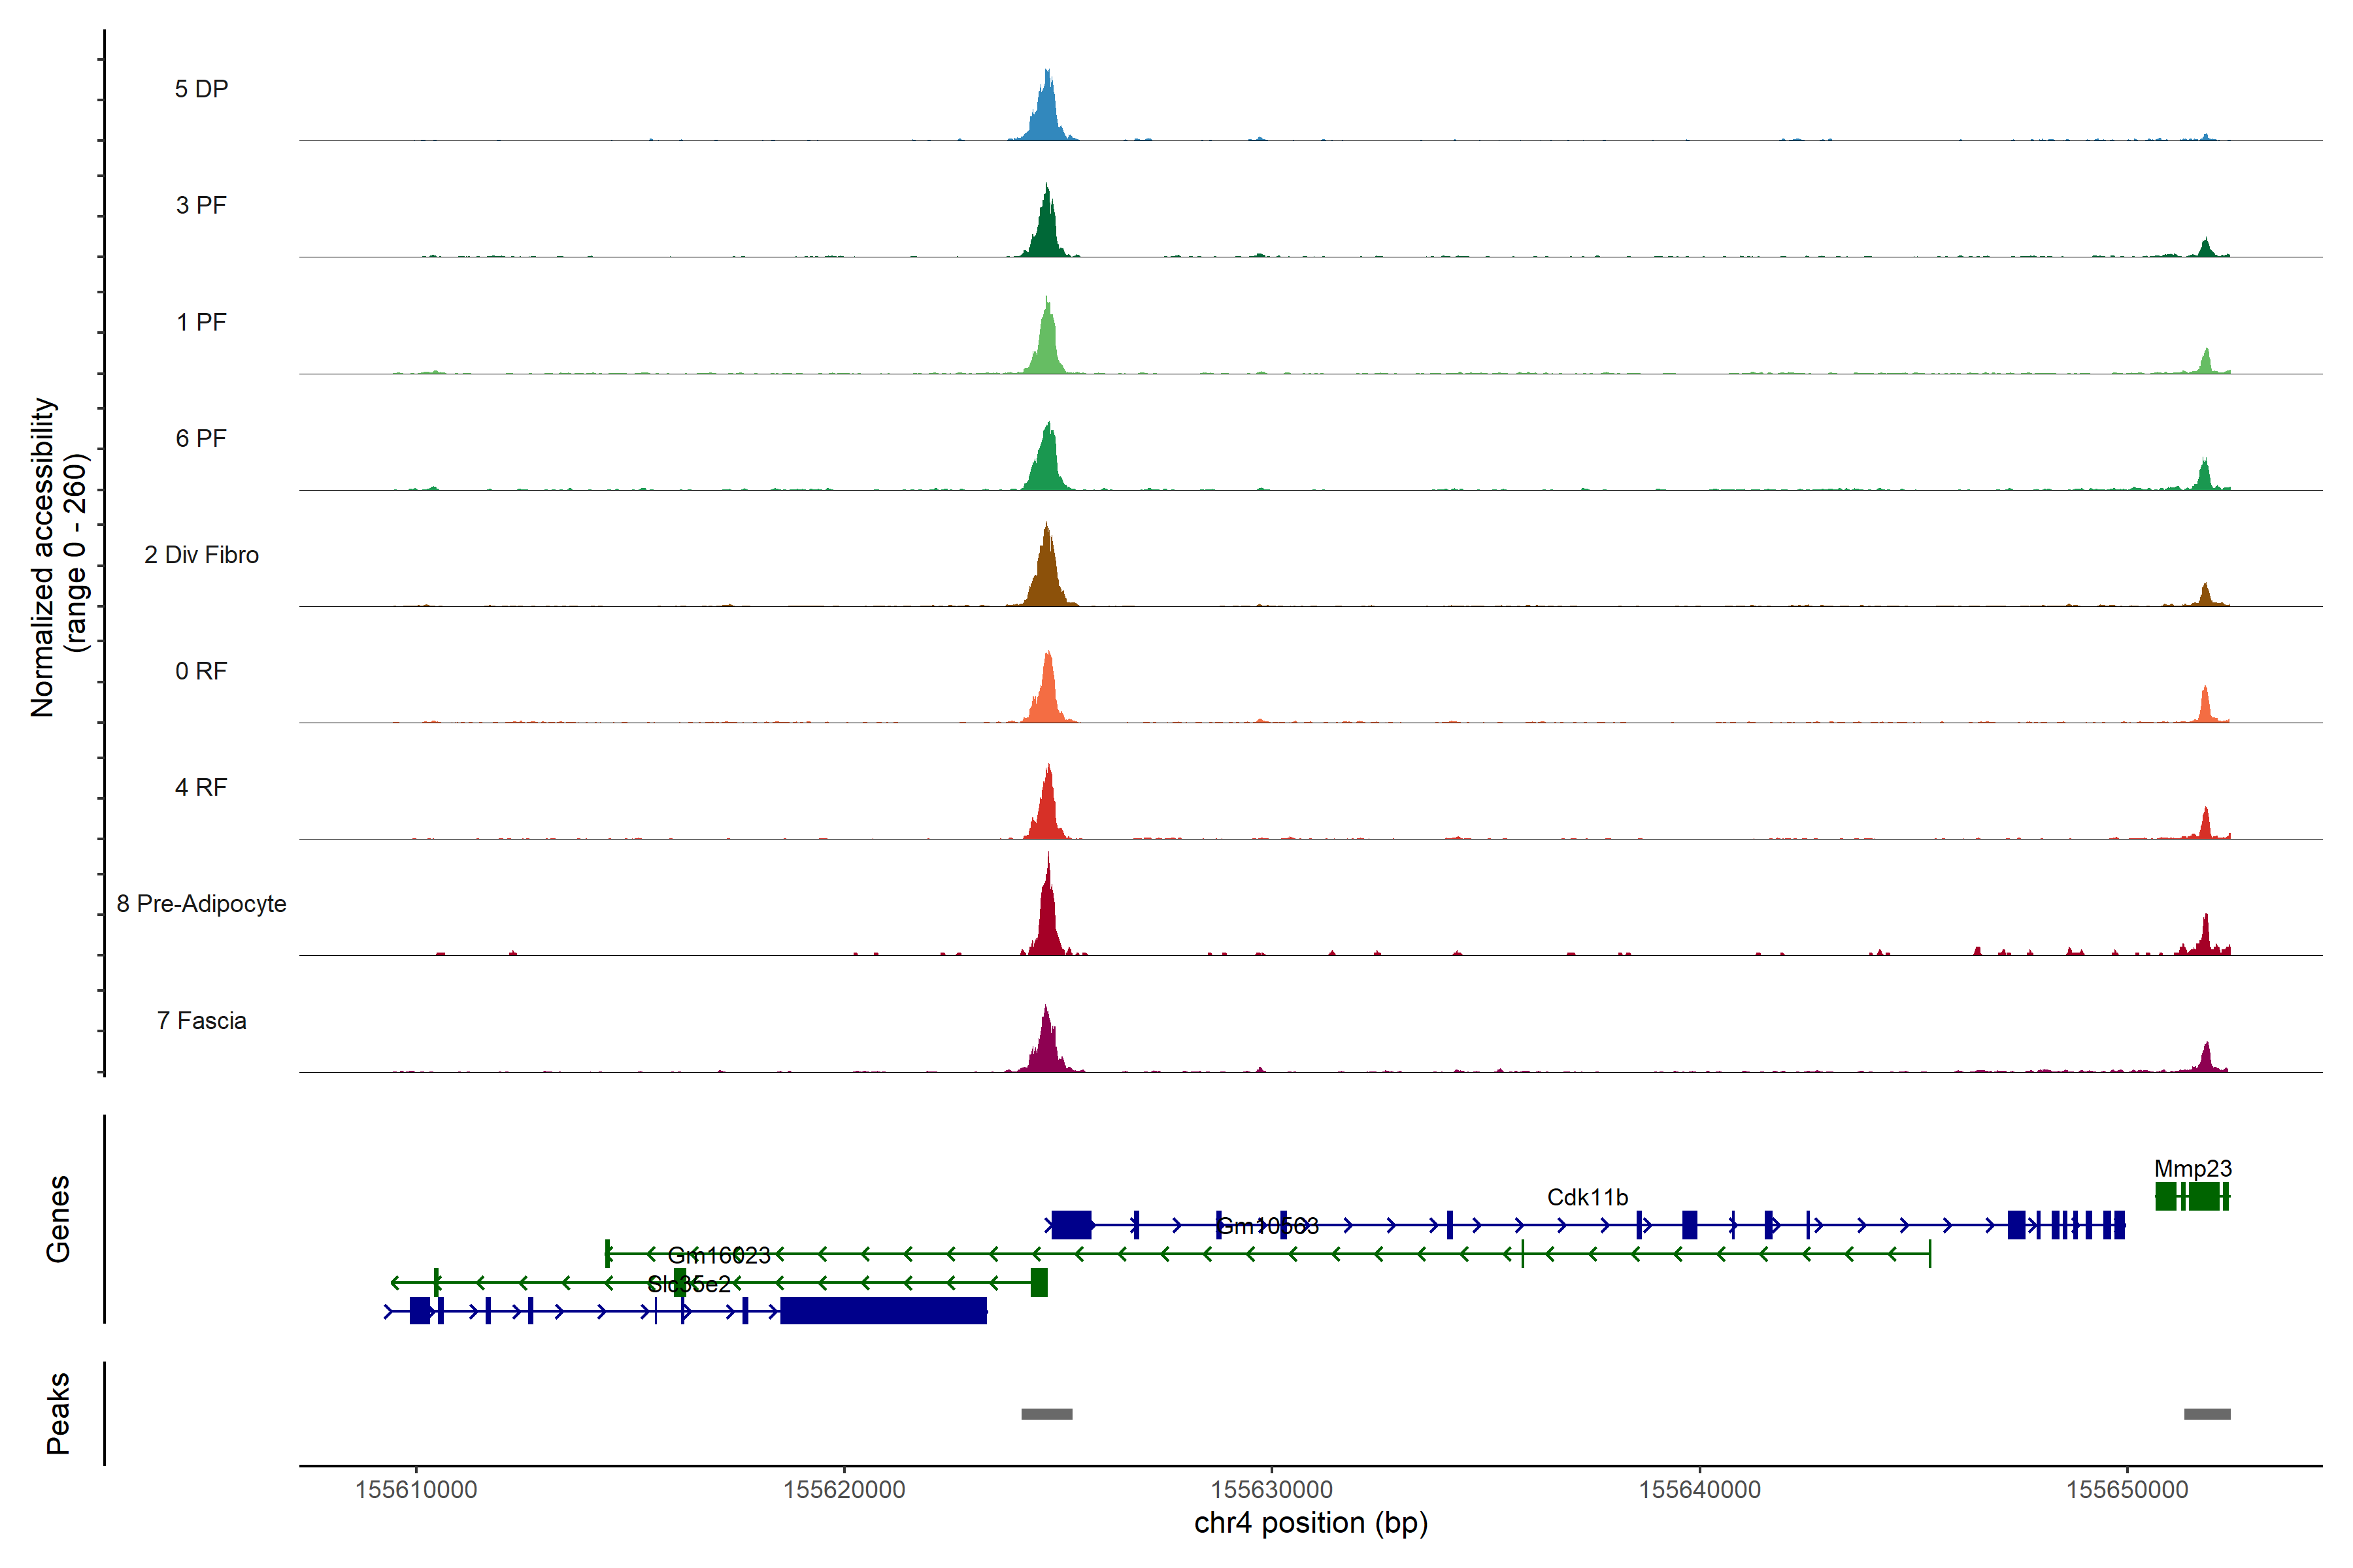Screen dimensions: 2353x1568
Task: Click the 8 Pre-Adipocyte track label
Action: 201,903
